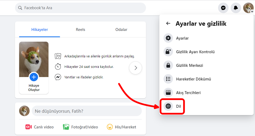Click the back arrow in settings panel
The image size is (255, 136).
(x=168, y=24)
